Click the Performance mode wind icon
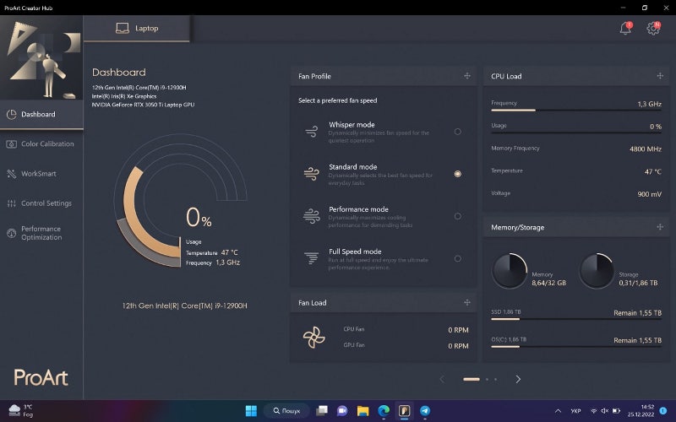 click(311, 216)
